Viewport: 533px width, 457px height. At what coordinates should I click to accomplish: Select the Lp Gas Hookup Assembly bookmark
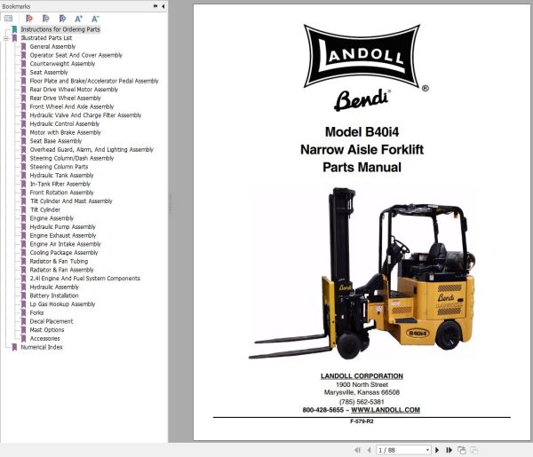pyautogui.click(x=62, y=304)
